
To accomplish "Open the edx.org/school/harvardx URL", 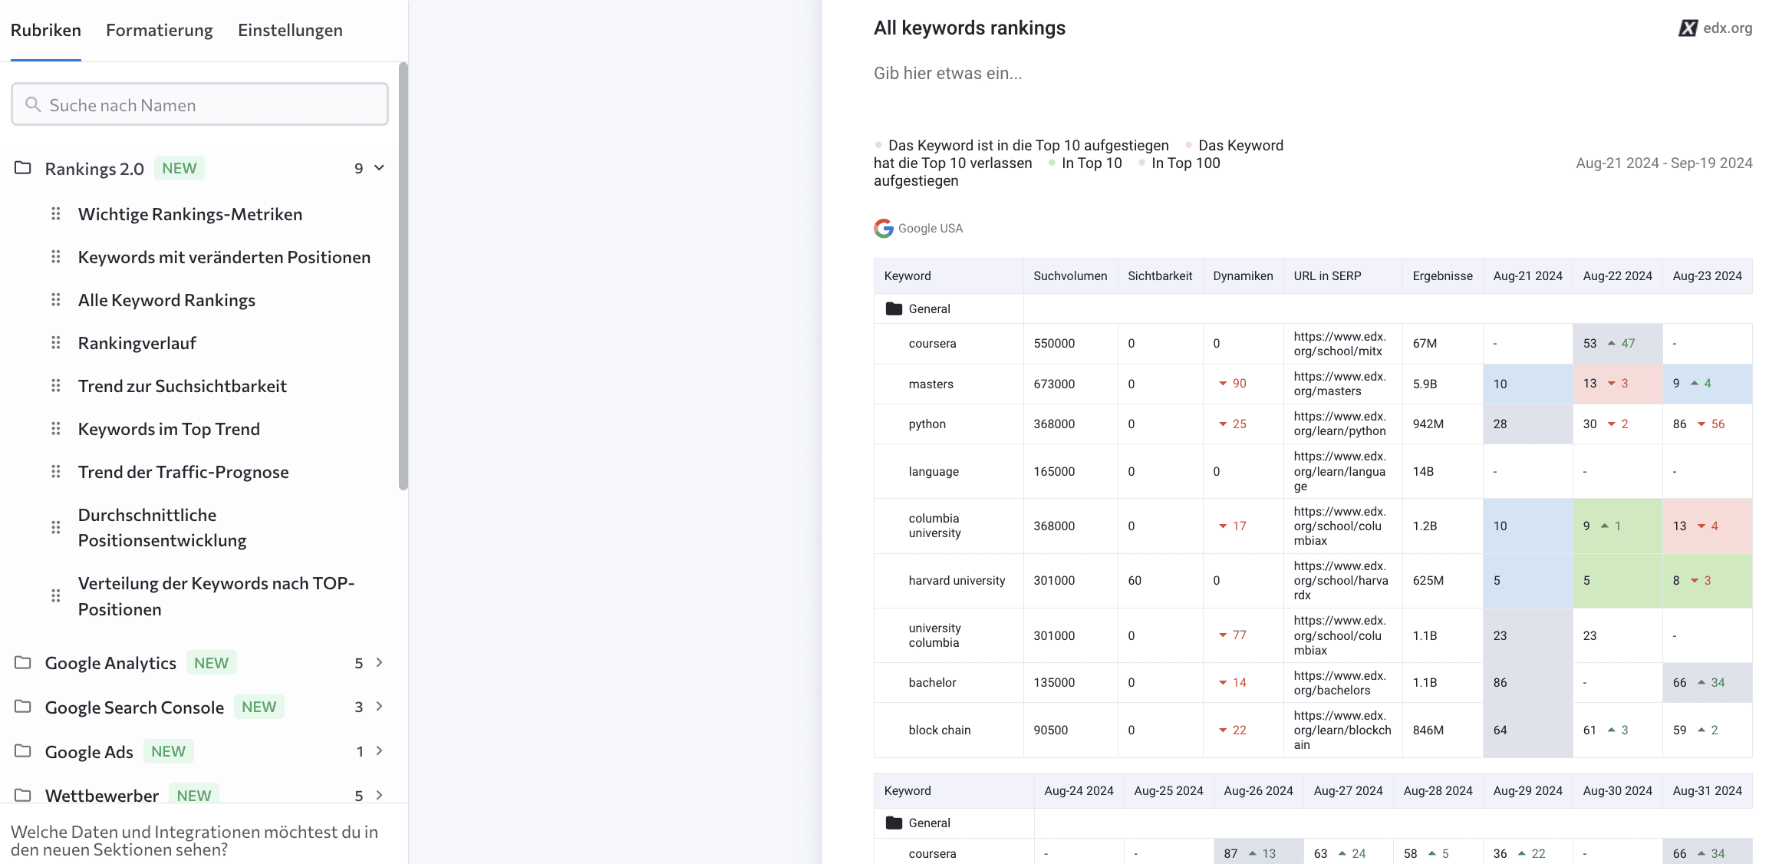I will [x=1340, y=580].
